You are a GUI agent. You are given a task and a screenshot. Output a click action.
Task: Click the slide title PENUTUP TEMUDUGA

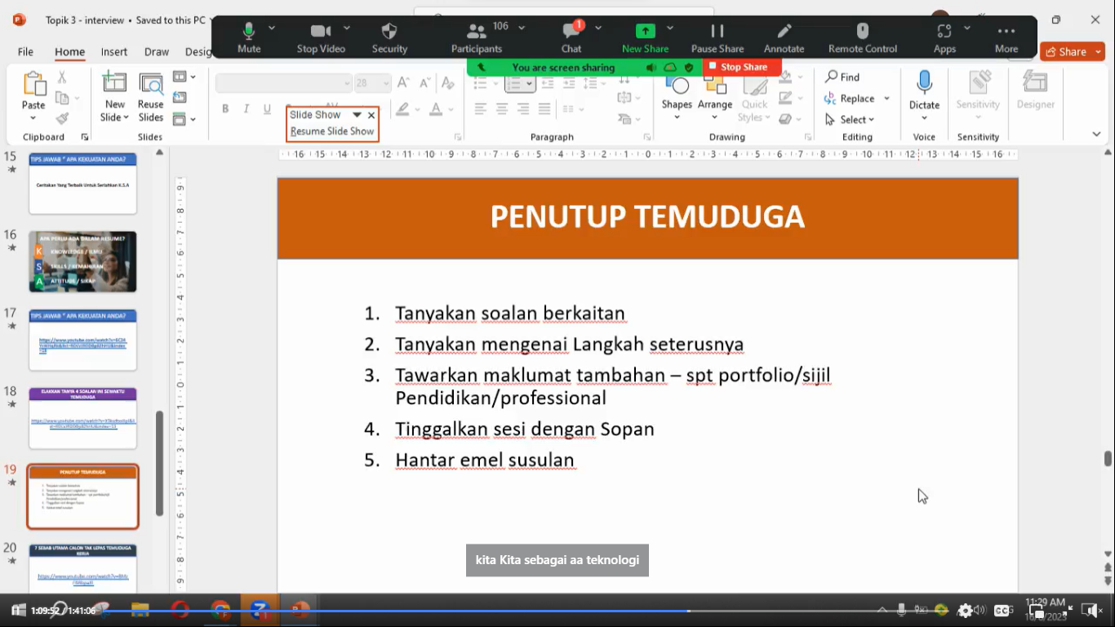pos(647,216)
